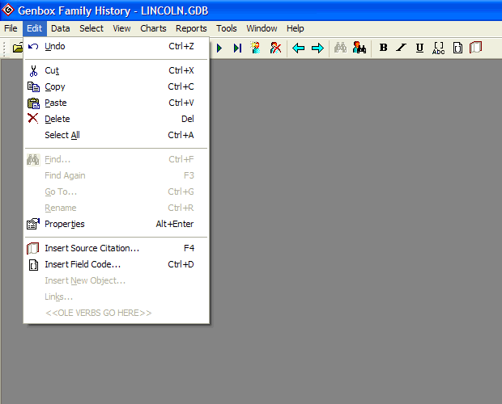This screenshot has height=404, width=502.
Task: Choose Paste from the Edit menu
Action: 56,103
